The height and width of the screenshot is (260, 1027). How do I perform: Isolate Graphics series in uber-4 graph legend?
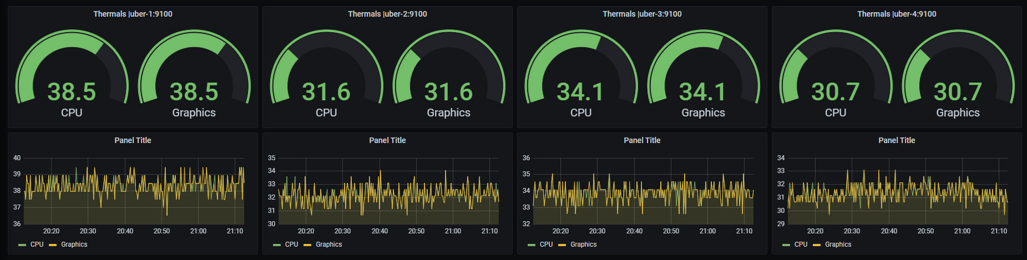pos(838,244)
